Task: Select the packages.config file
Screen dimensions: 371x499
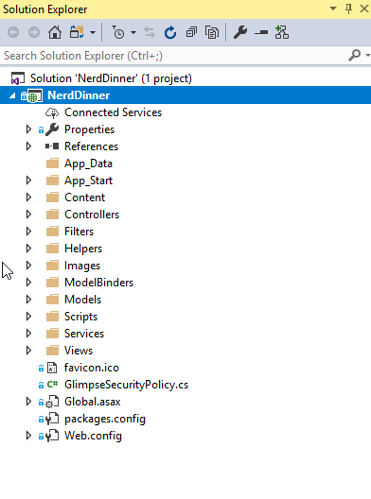Action: coord(105,419)
